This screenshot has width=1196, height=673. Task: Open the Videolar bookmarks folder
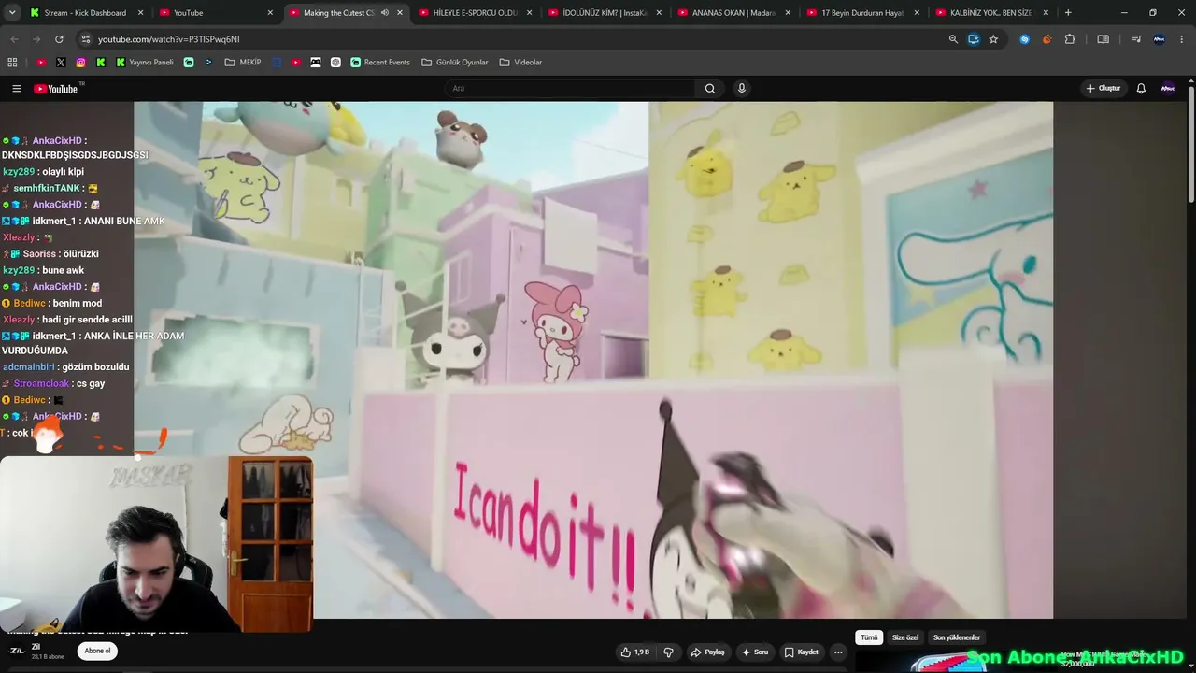tap(520, 63)
